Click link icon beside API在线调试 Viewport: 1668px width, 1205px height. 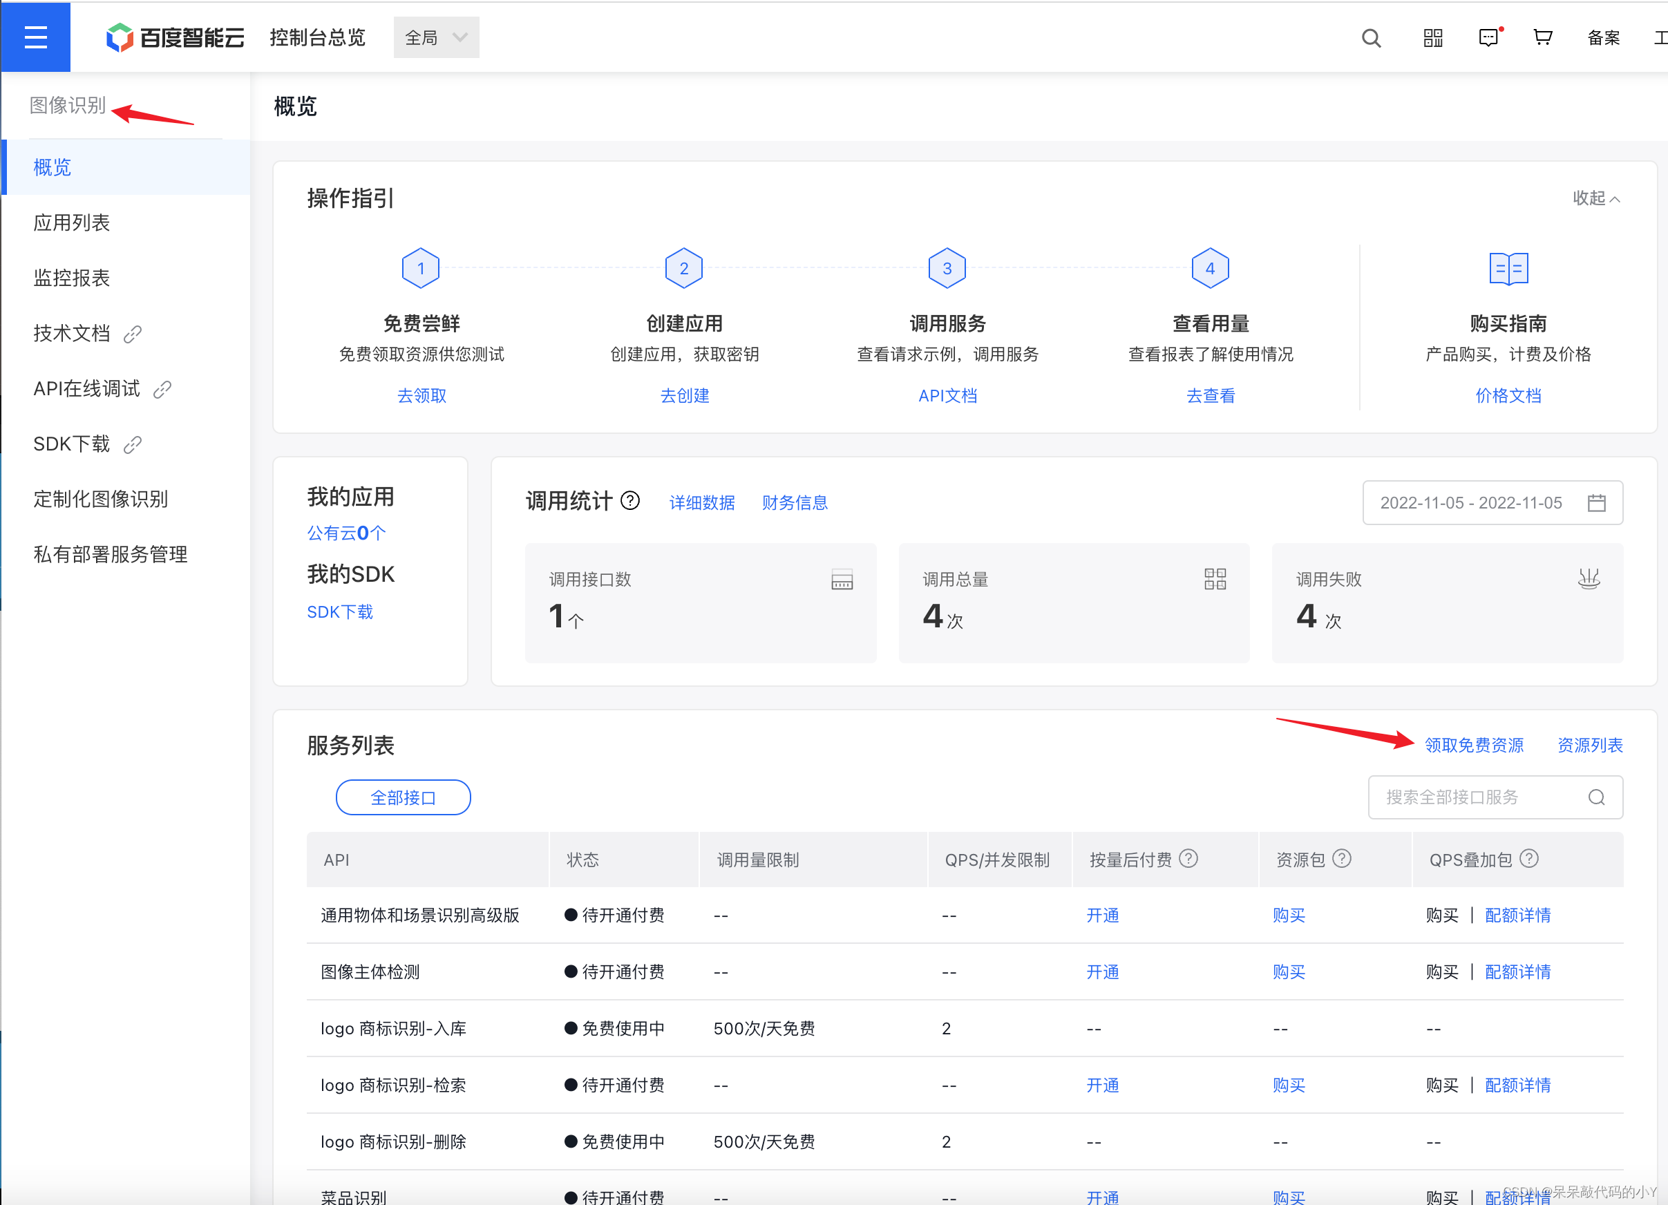(x=162, y=389)
